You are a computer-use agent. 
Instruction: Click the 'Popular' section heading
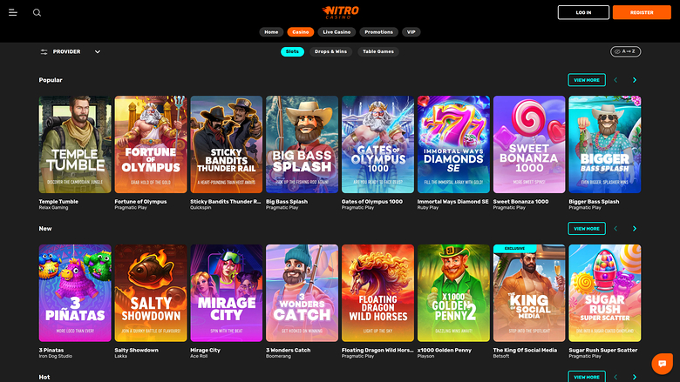pos(51,80)
